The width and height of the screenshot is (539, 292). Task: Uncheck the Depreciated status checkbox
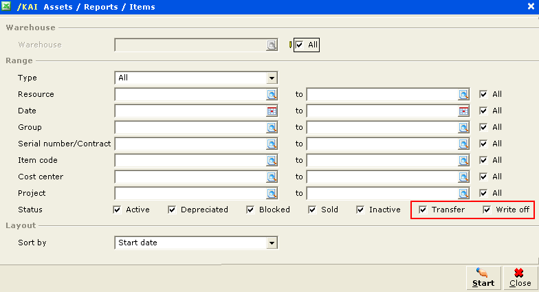coord(172,210)
